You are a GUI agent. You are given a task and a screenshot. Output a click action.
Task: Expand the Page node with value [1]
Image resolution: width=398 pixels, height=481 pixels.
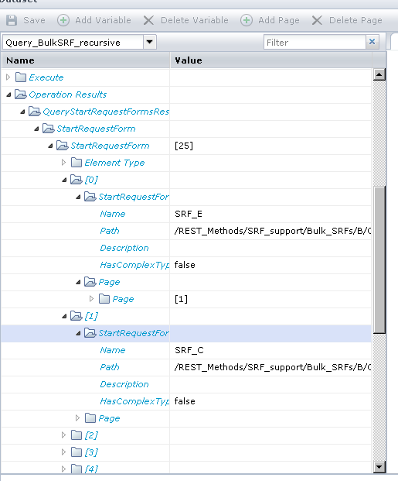91,298
